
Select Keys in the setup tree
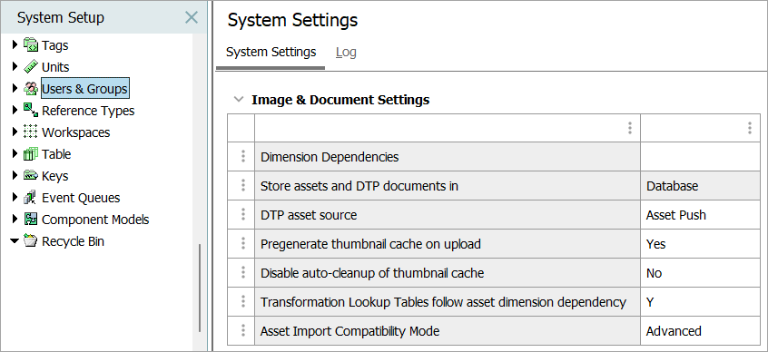pos(54,176)
